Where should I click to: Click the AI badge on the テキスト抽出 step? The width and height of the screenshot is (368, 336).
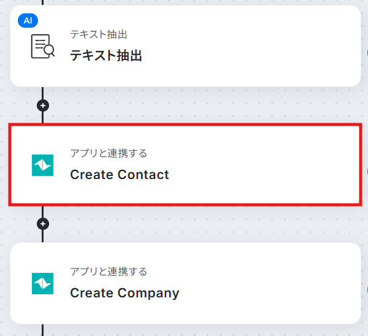coord(28,21)
